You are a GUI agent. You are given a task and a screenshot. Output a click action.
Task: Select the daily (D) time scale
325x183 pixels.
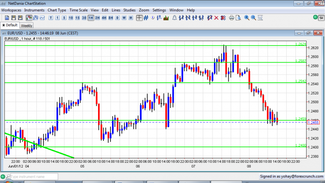[117, 18]
